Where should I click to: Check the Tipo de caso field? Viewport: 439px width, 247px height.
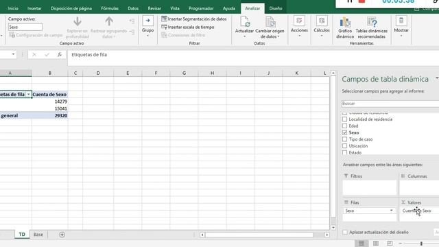click(x=344, y=139)
